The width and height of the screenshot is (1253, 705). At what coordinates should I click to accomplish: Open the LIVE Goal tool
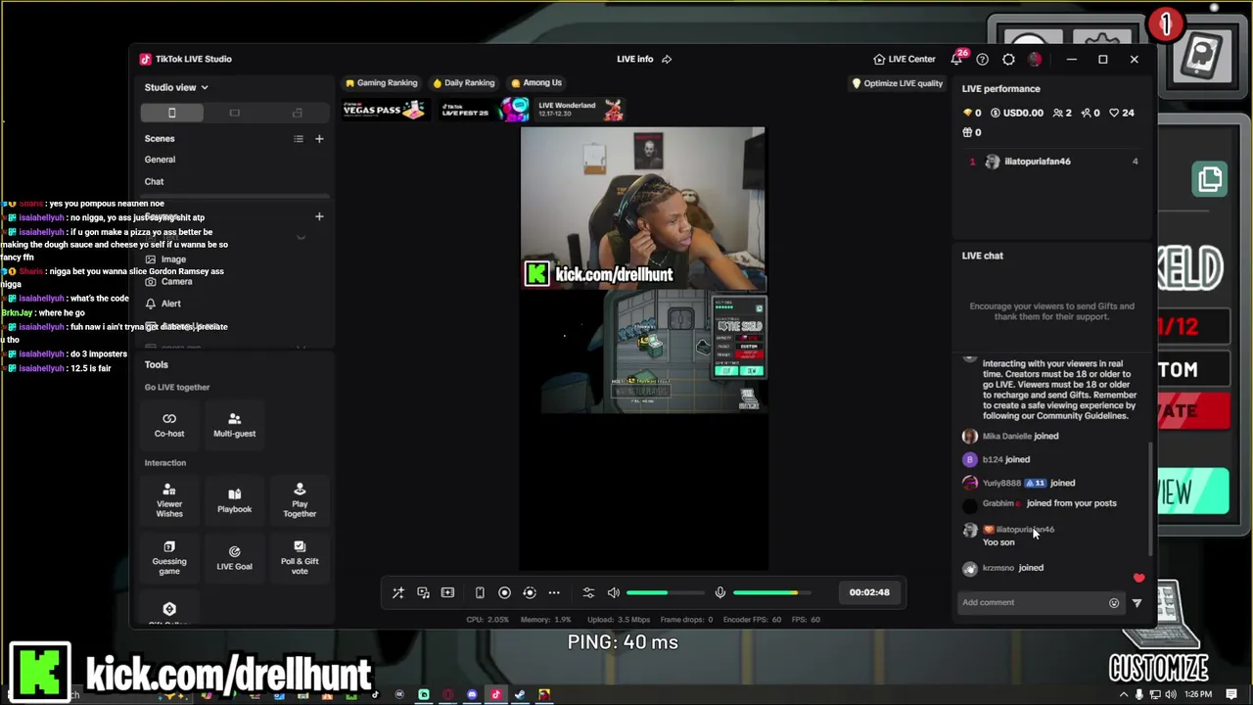tap(234, 558)
